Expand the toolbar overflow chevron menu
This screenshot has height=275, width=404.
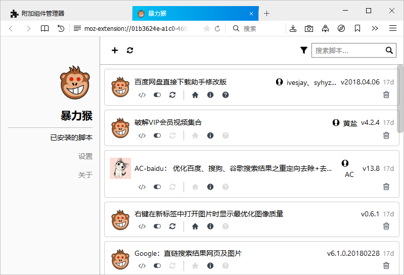pos(375,29)
